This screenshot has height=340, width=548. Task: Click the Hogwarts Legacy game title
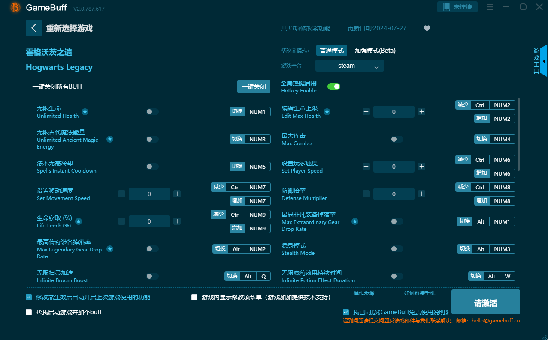59,67
